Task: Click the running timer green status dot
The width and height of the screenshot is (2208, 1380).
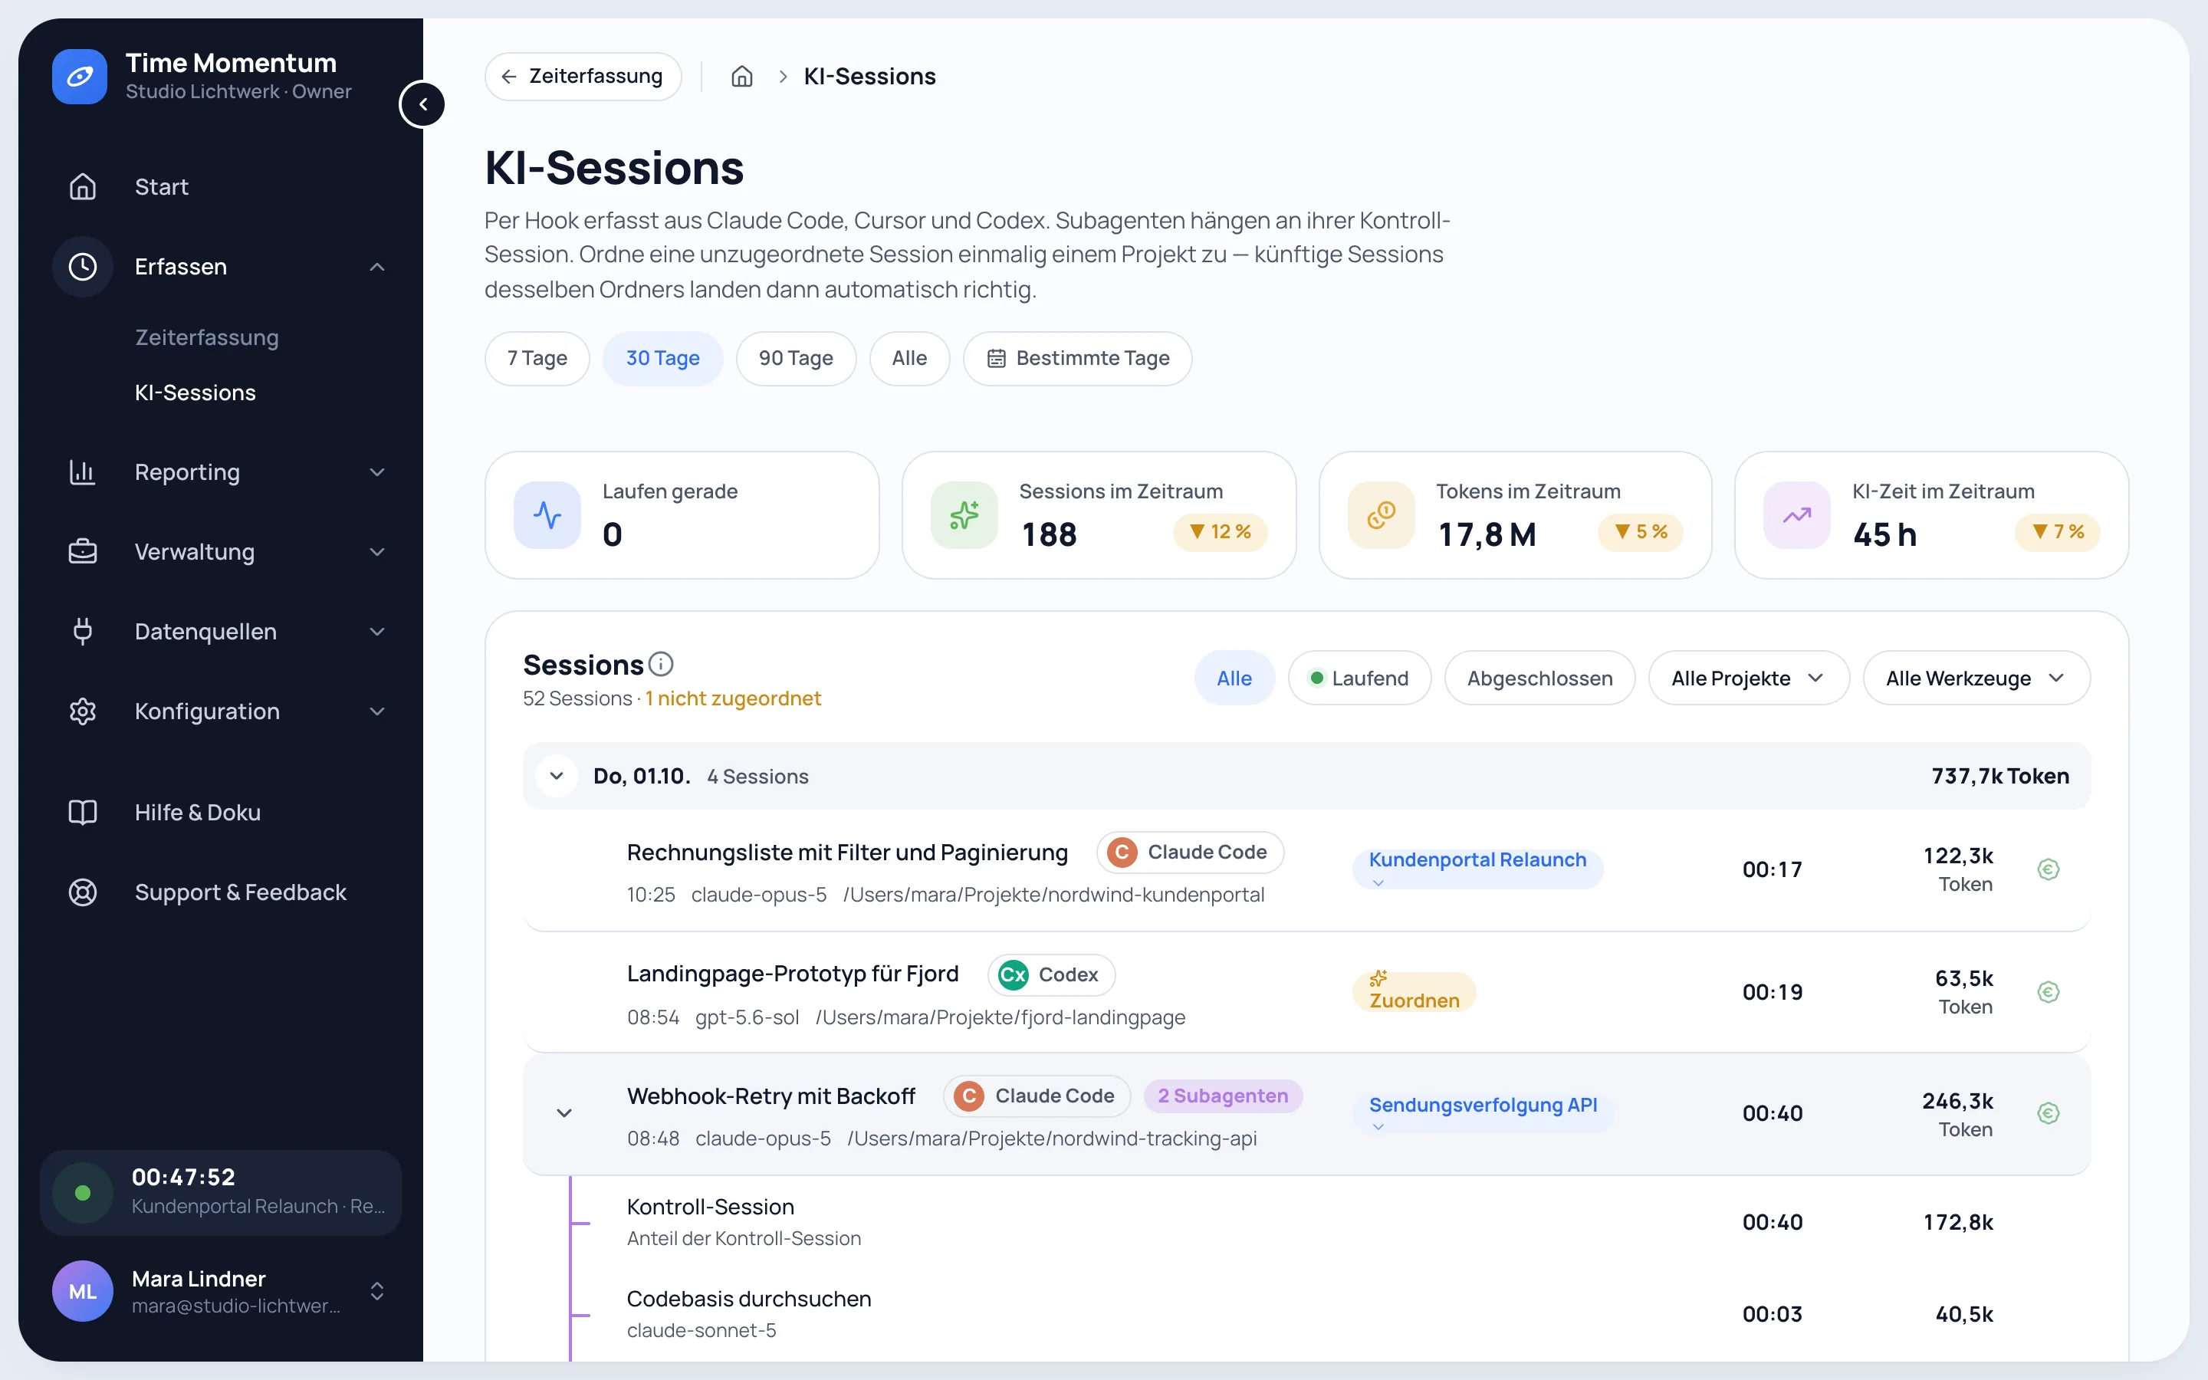Action: pos(82,1193)
